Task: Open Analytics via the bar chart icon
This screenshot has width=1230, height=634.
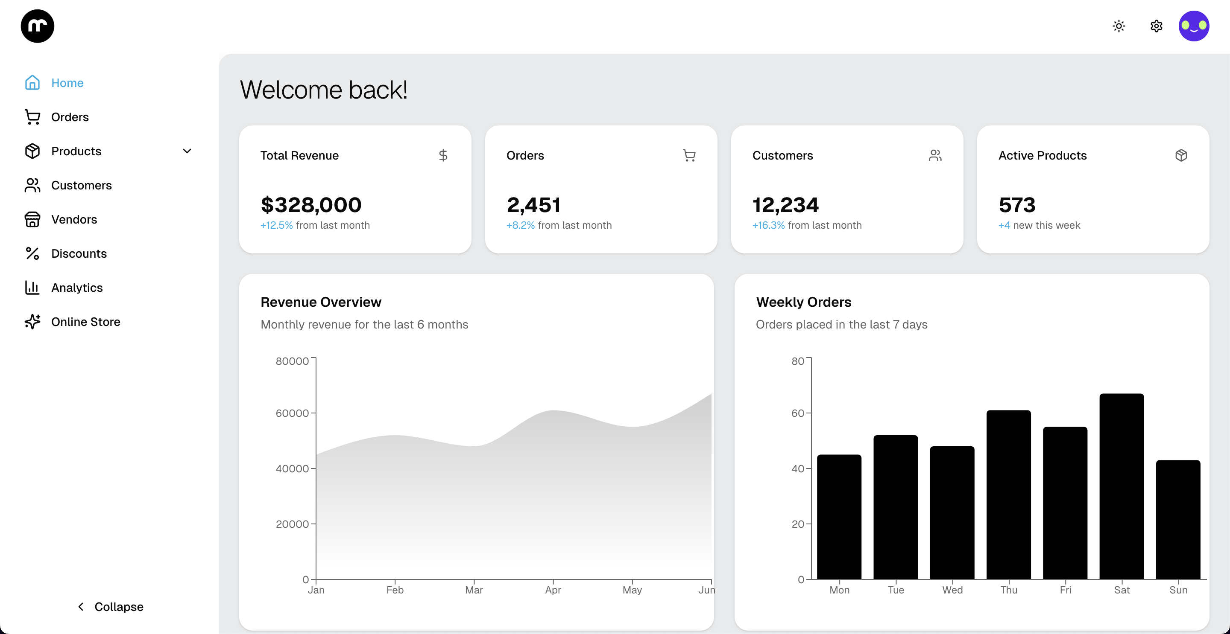Action: click(x=32, y=287)
